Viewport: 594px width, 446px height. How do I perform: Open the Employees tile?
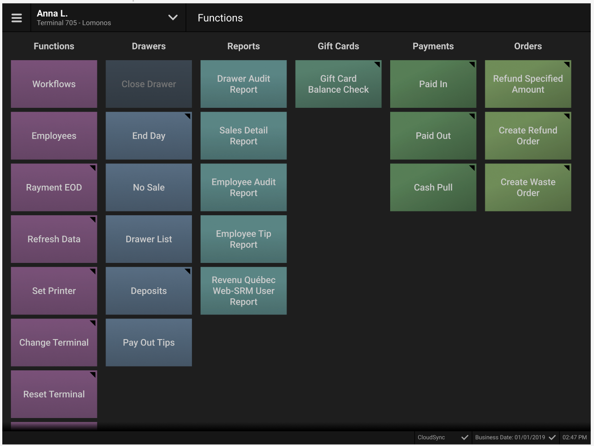54,136
